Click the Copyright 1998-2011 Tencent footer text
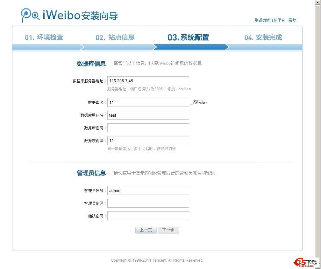Viewport: 321px width, 269px height. point(157,260)
